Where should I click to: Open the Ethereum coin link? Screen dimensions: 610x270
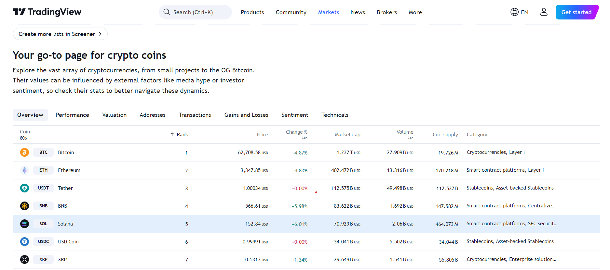coord(69,170)
